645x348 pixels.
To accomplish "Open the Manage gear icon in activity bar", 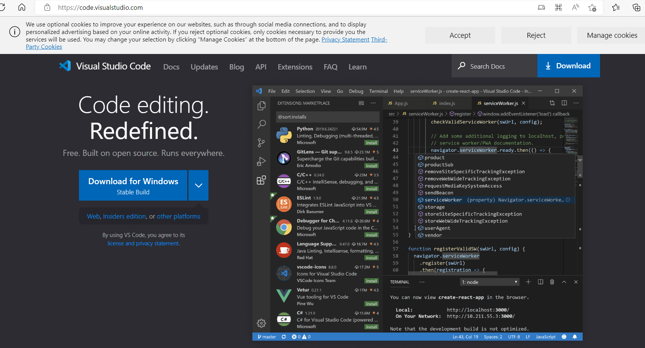I will pos(261,323).
